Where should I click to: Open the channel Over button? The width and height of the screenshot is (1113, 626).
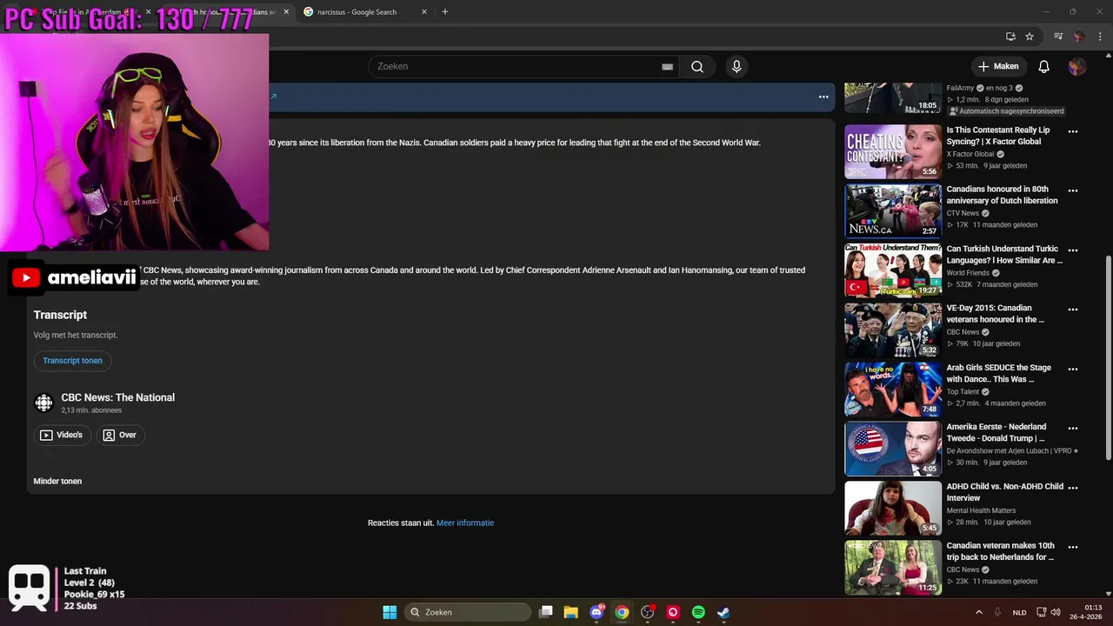point(120,435)
